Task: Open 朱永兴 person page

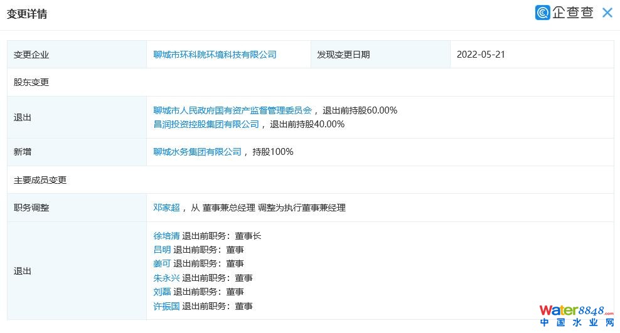Action: tap(166, 278)
